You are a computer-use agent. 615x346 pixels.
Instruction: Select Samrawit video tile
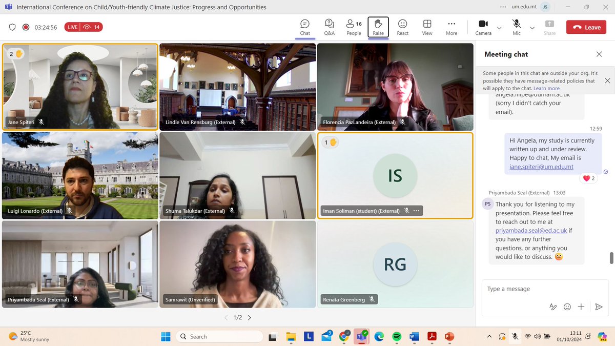click(237, 264)
